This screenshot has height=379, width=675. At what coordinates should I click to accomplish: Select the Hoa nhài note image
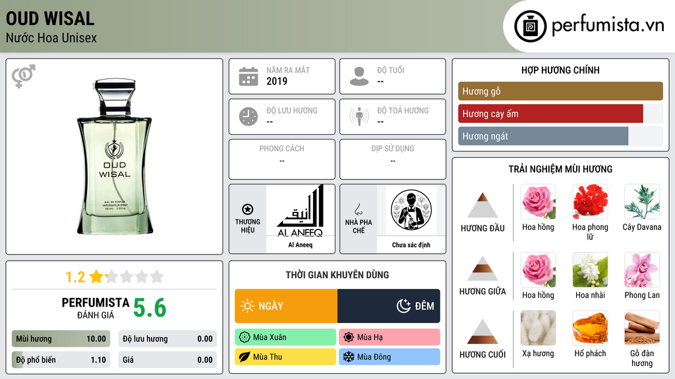[590, 270]
